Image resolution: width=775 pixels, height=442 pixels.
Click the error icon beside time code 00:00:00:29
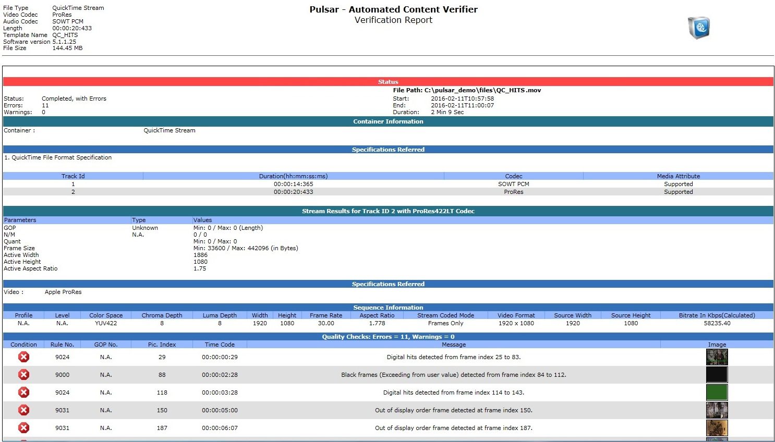point(23,357)
